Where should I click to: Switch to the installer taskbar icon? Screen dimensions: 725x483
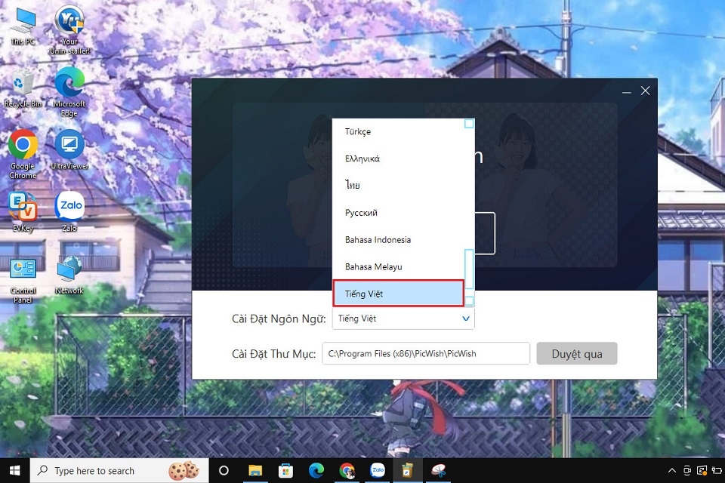(407, 470)
